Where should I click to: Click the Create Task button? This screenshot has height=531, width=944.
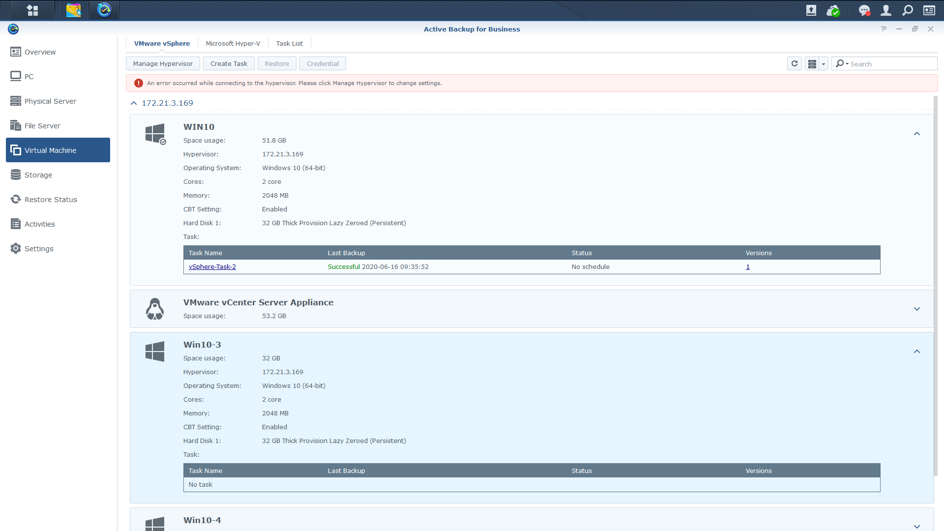pyautogui.click(x=229, y=63)
